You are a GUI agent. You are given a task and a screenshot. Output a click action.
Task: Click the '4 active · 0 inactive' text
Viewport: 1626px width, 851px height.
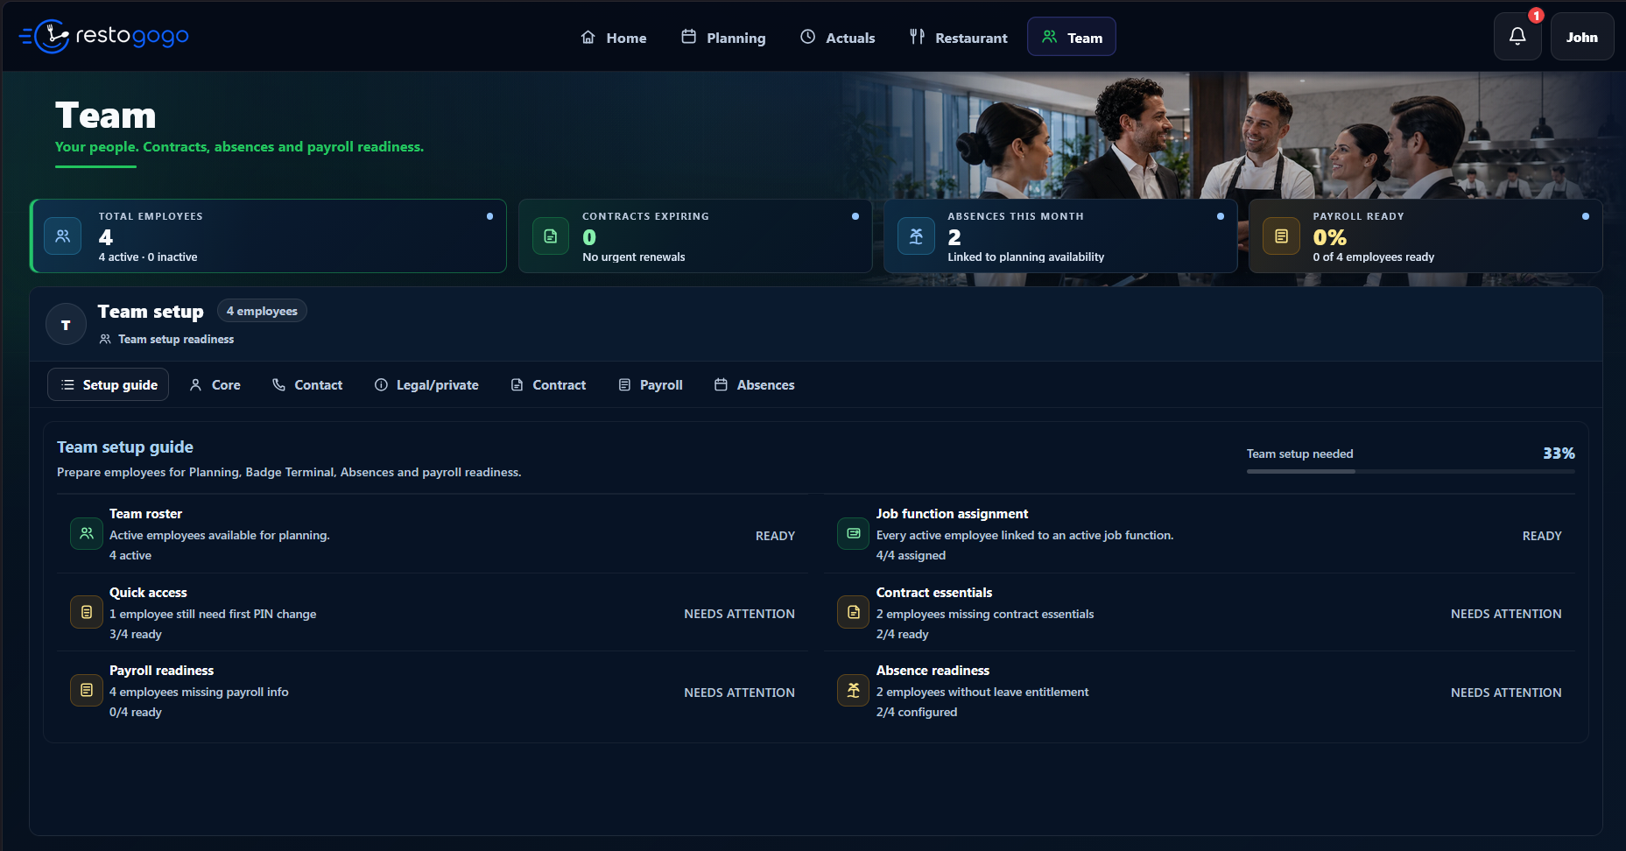[x=148, y=257]
